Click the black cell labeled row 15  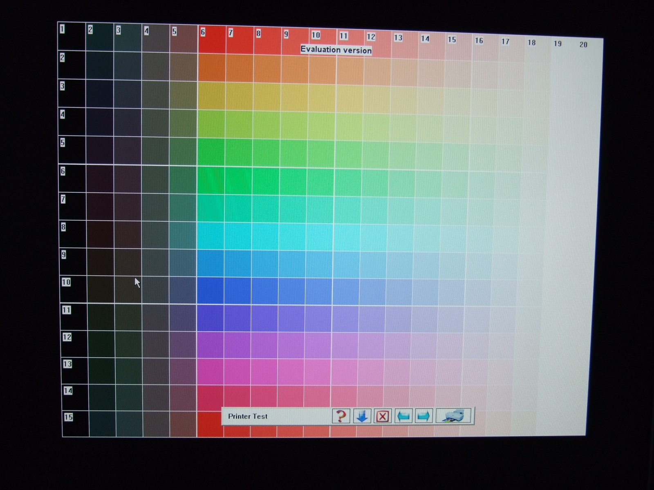point(76,424)
